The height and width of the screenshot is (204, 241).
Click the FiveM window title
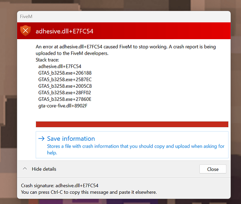coord(26,16)
